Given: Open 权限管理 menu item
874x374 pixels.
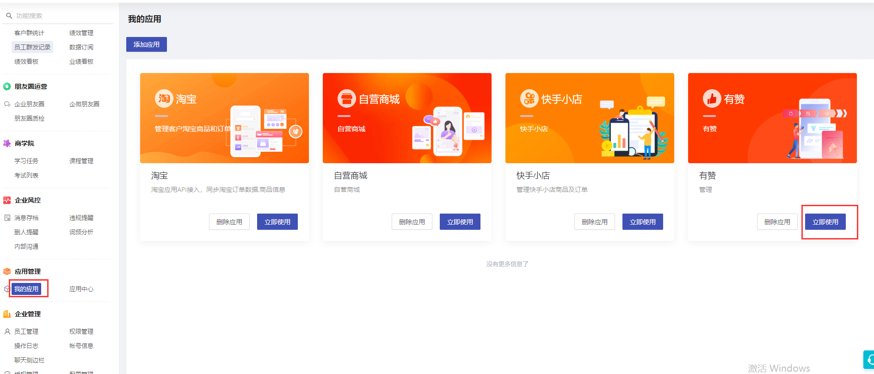Looking at the screenshot, I should (81, 331).
